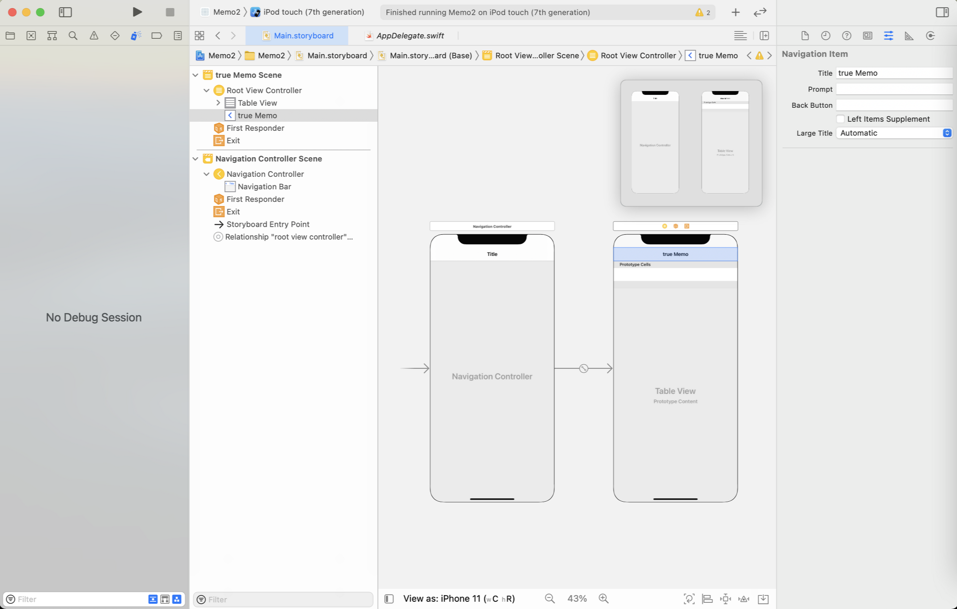
Task: Zoom in on the storyboard canvas
Action: point(603,598)
